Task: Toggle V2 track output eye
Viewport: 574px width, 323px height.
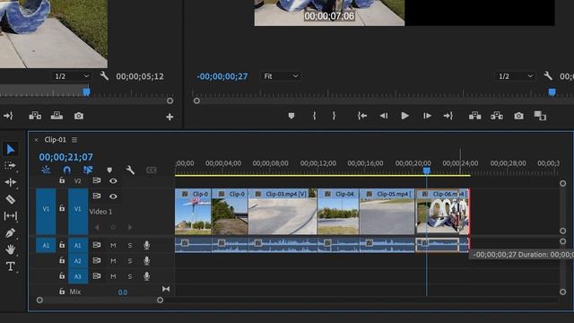Action: pyautogui.click(x=113, y=180)
